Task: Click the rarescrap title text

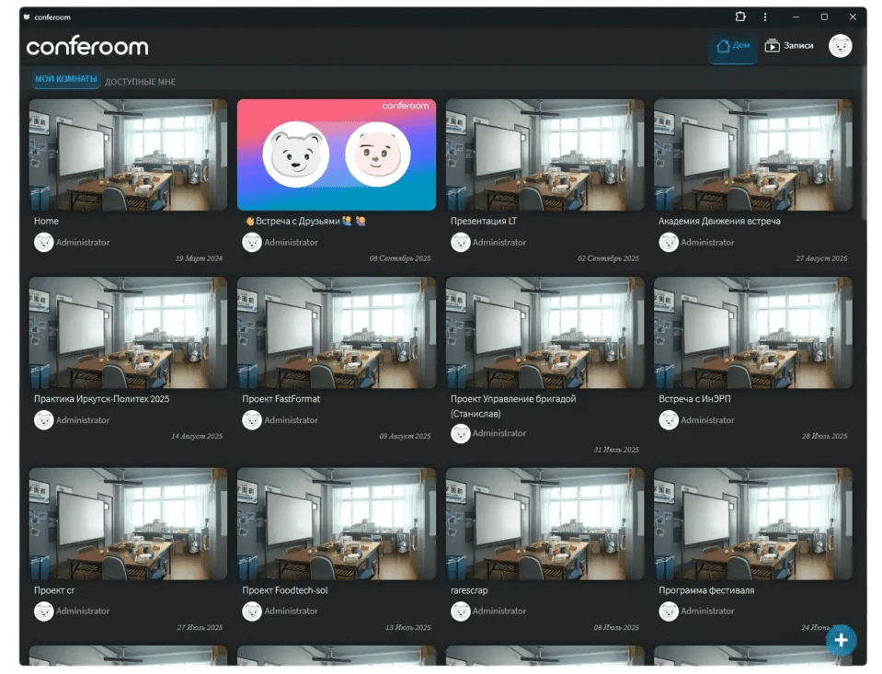Action: (x=469, y=590)
